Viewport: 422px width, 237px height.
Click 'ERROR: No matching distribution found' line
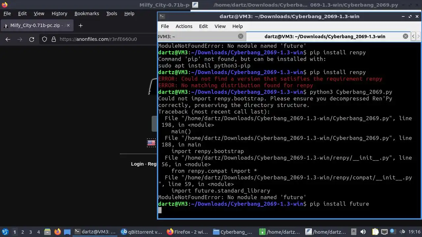point(236,85)
